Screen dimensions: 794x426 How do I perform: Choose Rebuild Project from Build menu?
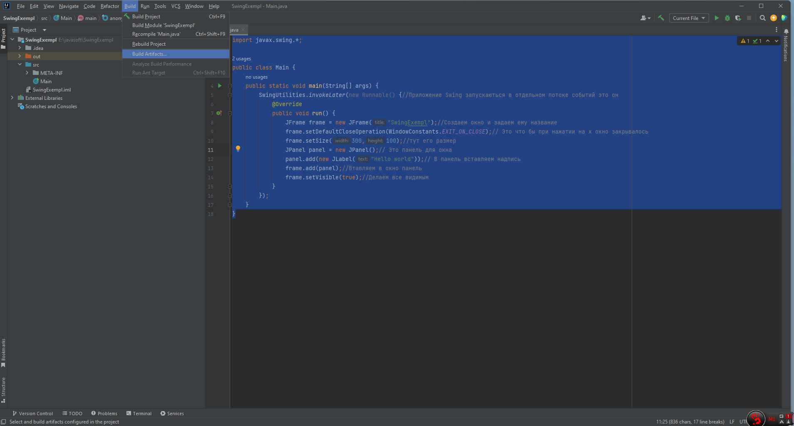tap(176, 44)
